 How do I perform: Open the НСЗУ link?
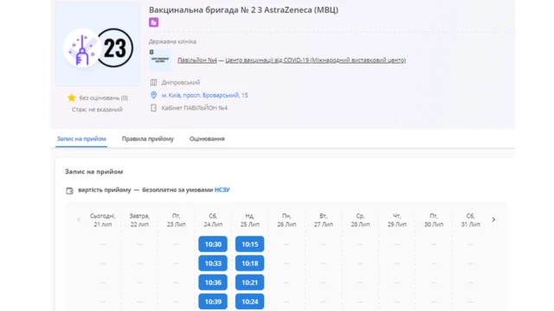click(222, 190)
